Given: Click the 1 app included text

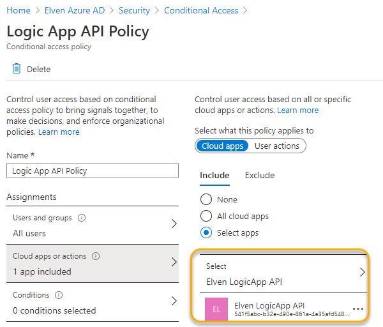Looking at the screenshot, I should point(42,272).
